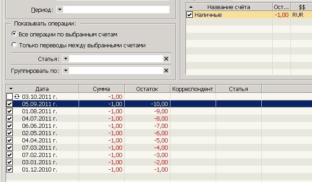The image size is (312, 182).
Task: Clear the Группировать по field with X
Action: [166, 71]
